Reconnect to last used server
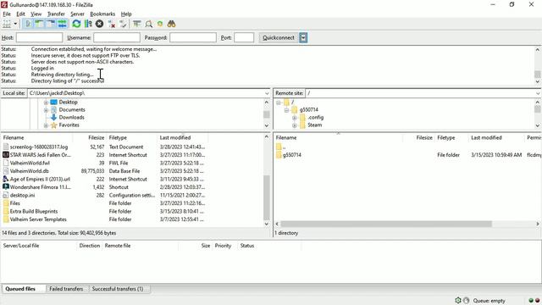This screenshot has width=542, height=305. click(x=123, y=24)
